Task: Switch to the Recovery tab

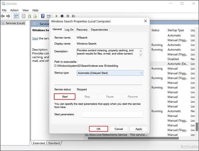Action: (82, 30)
